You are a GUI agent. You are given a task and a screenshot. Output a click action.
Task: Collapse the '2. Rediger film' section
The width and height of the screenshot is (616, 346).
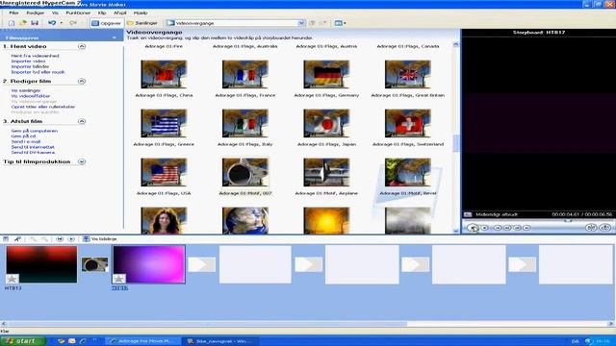pyautogui.click(x=82, y=81)
